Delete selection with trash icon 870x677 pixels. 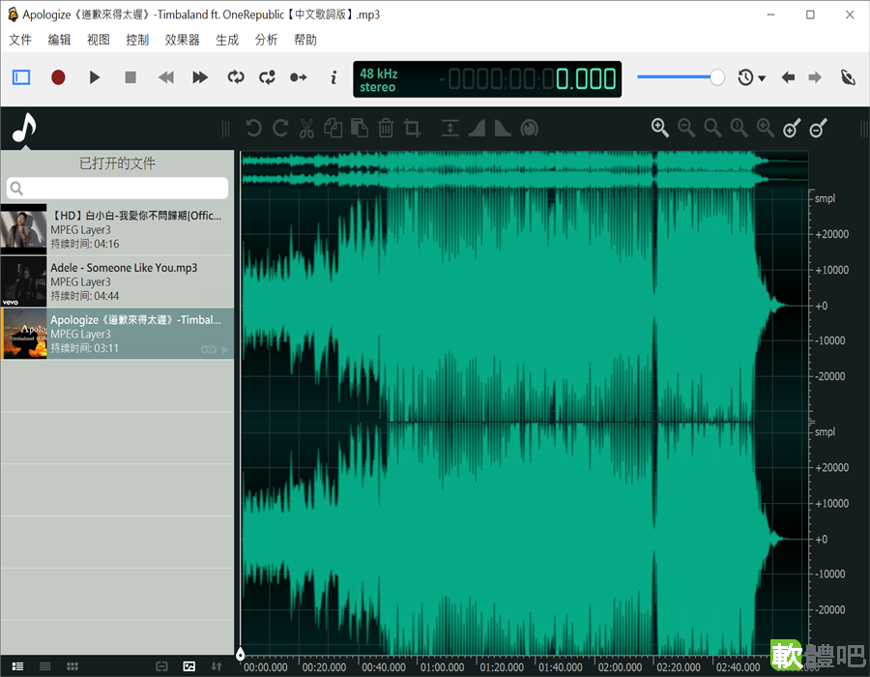pyautogui.click(x=386, y=129)
